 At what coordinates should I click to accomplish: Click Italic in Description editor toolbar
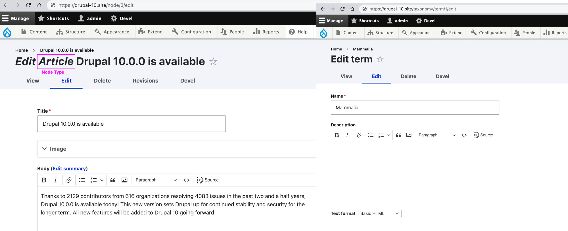coord(347,135)
